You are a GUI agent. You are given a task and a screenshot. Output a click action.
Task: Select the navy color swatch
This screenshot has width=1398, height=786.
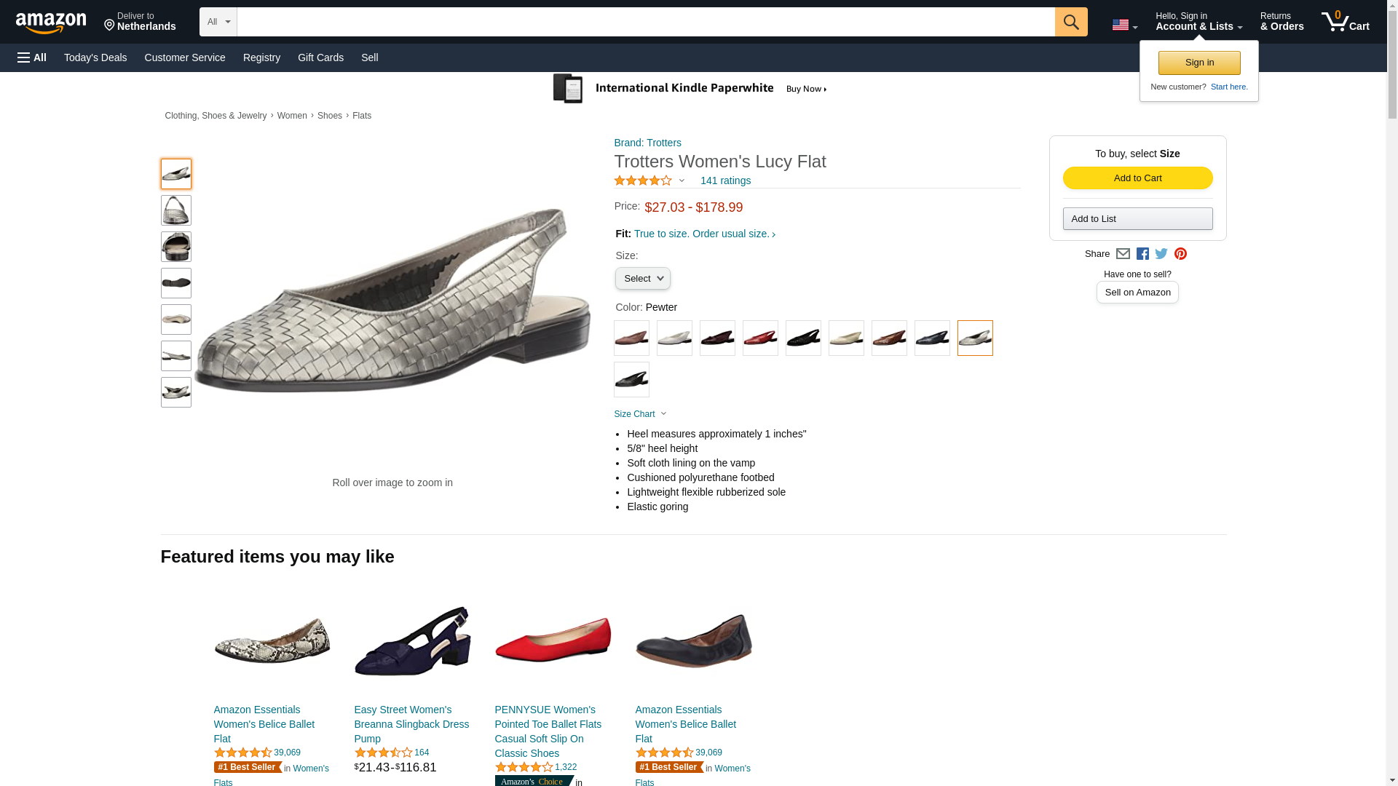tap(932, 338)
